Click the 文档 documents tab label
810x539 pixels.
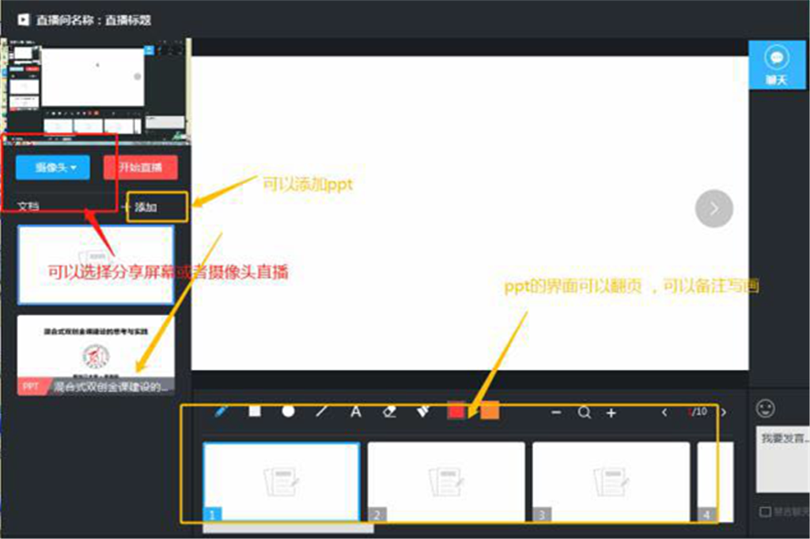point(28,206)
